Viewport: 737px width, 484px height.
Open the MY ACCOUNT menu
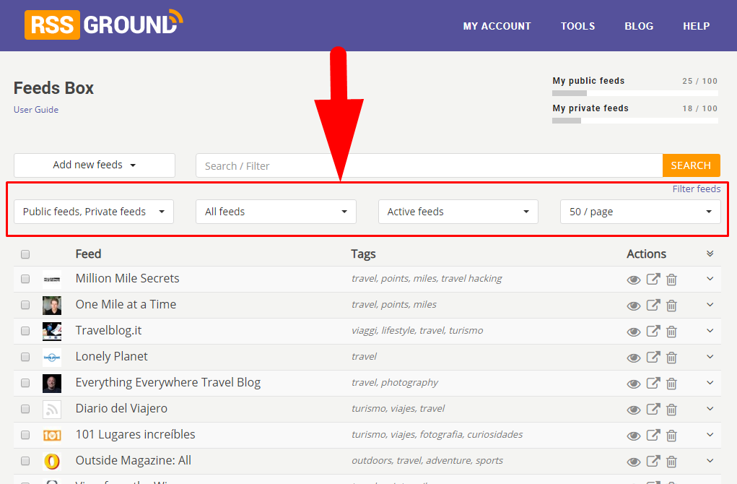click(497, 26)
